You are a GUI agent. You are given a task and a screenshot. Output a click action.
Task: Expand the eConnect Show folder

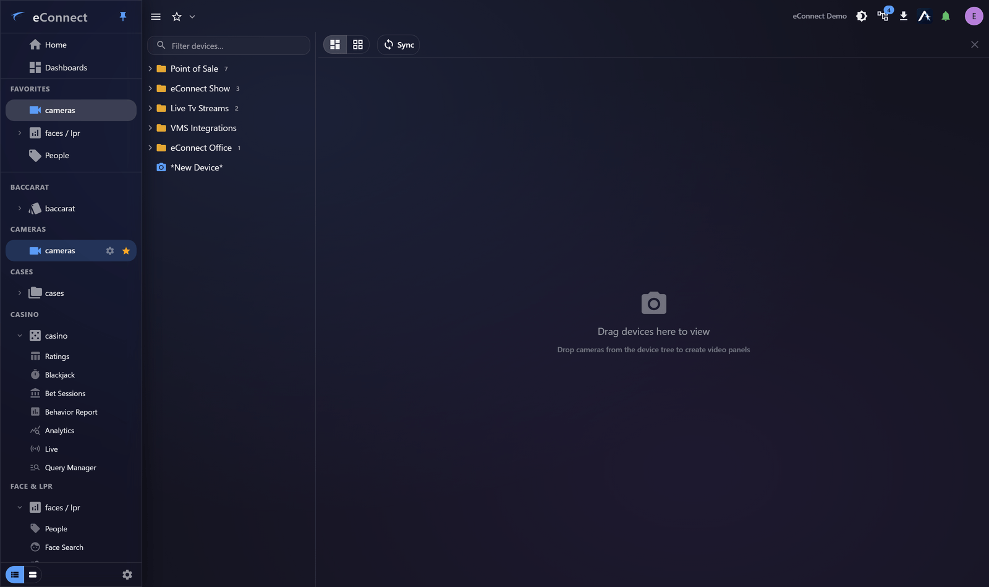[150, 88]
